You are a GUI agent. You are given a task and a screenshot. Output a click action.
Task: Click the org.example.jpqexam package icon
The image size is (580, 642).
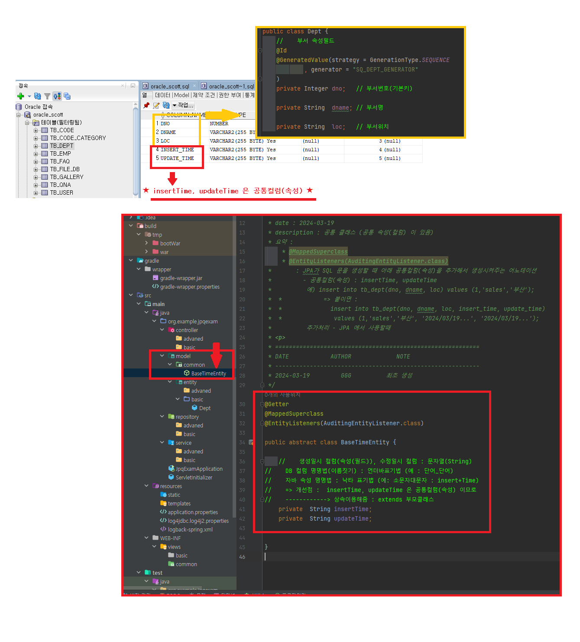(163, 321)
